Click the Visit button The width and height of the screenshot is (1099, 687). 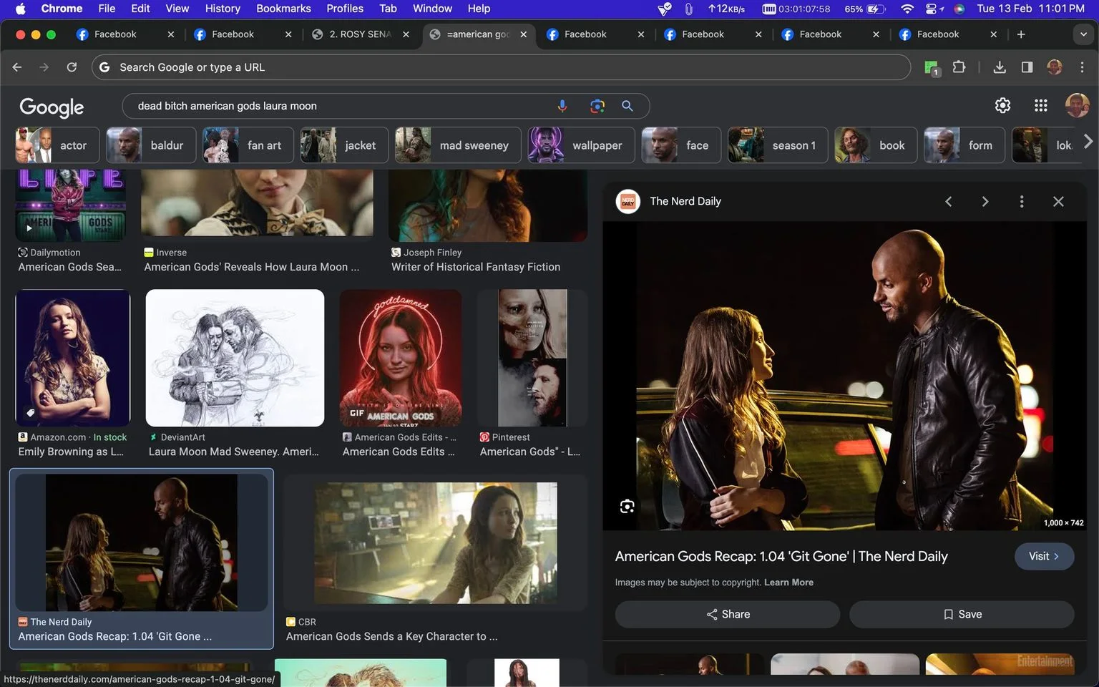tap(1044, 557)
